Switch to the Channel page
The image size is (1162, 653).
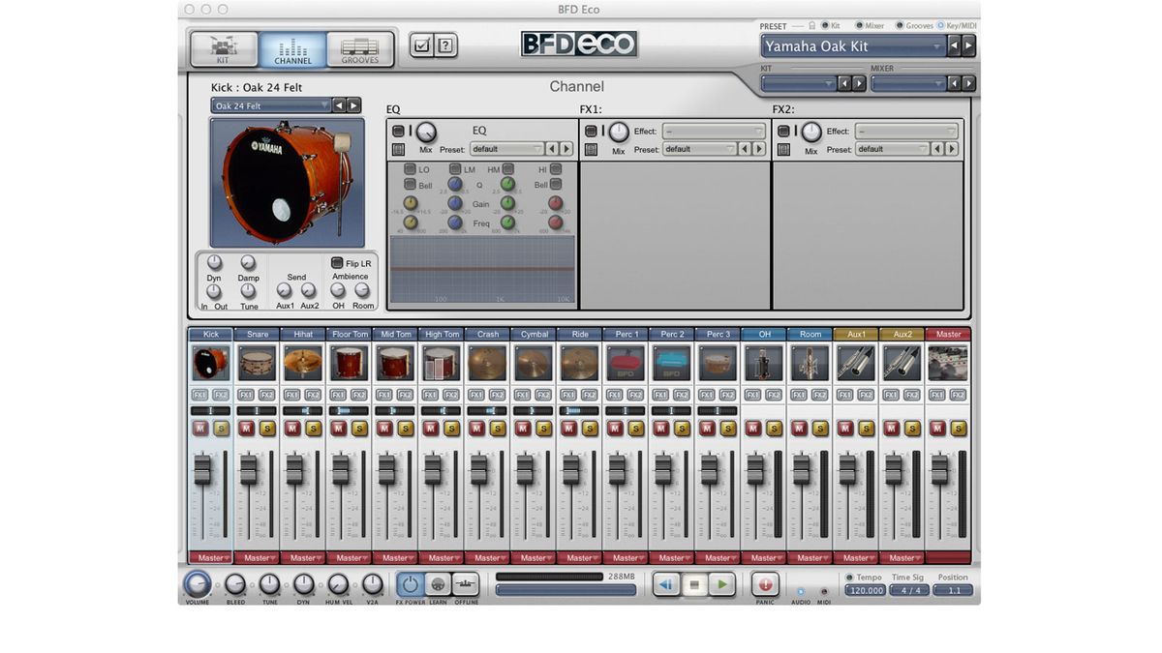pyautogui.click(x=292, y=49)
